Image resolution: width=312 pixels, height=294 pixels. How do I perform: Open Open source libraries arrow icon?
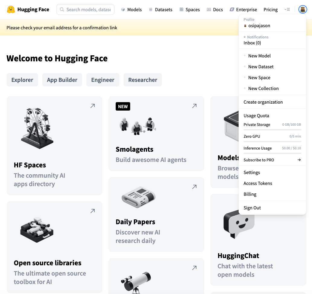click(x=92, y=211)
